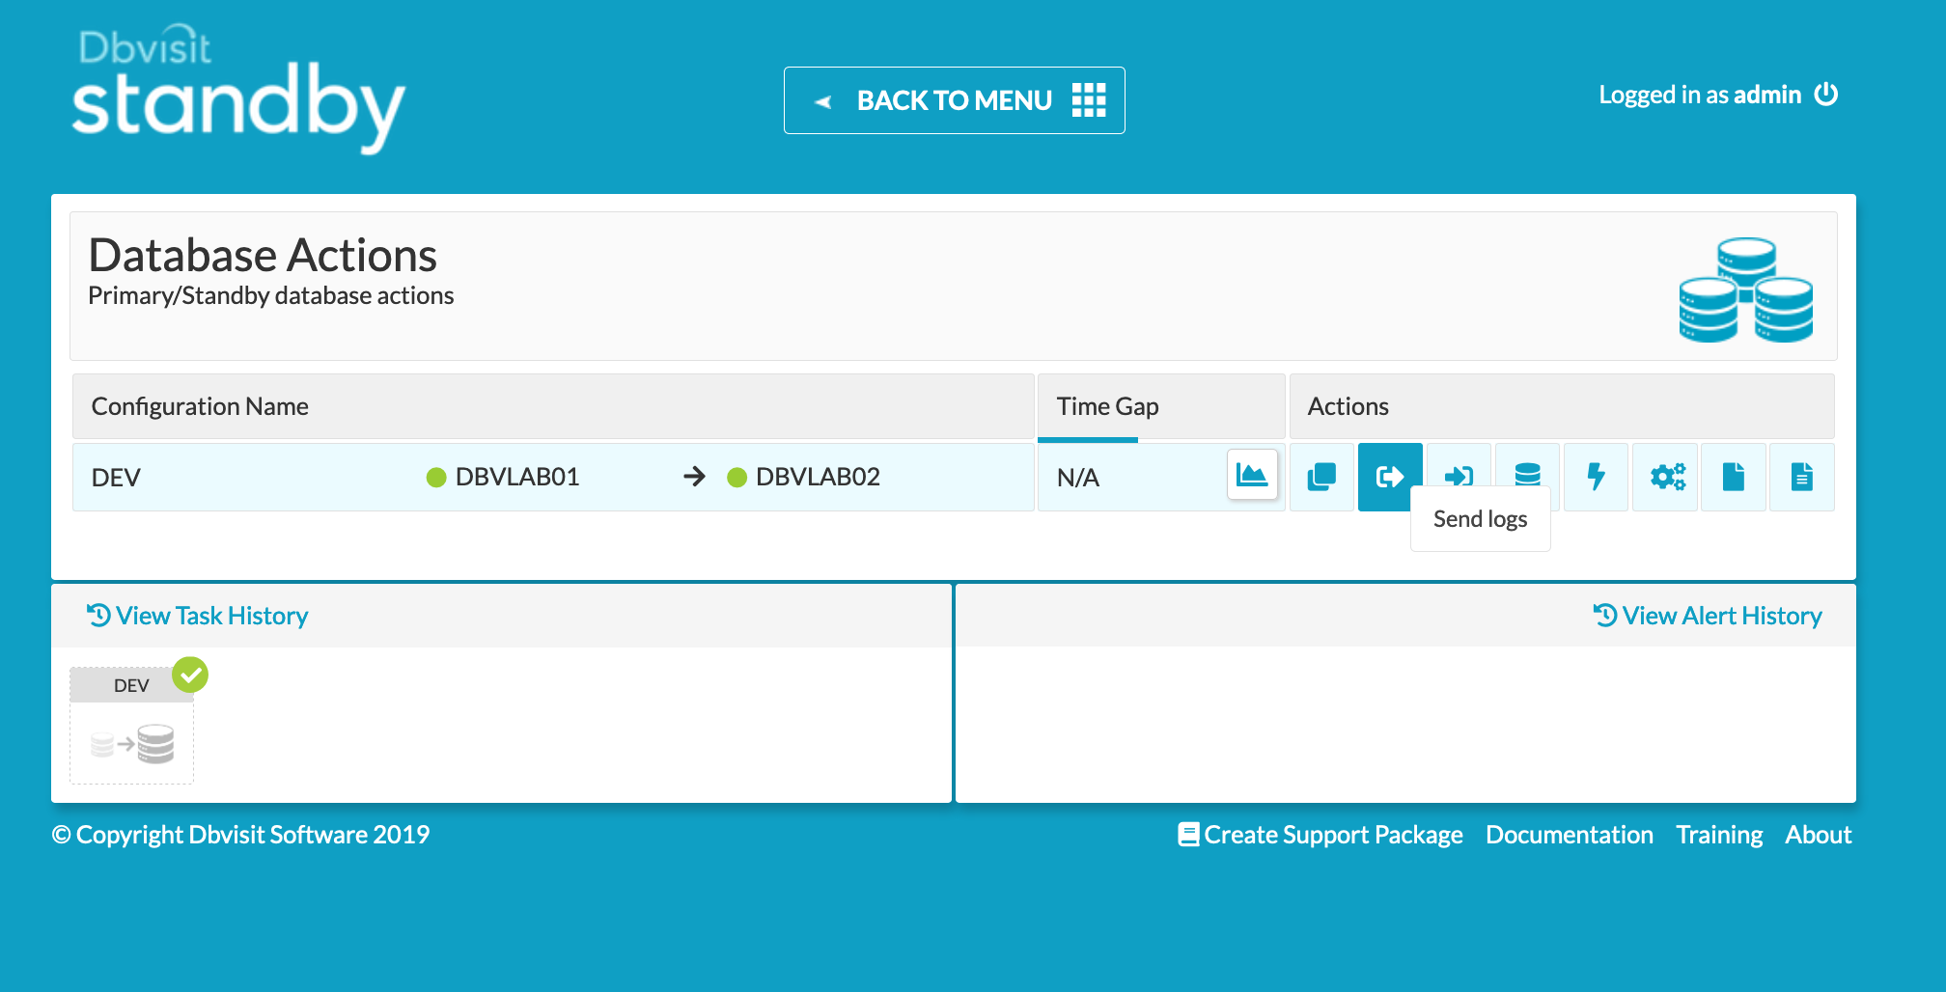
Task: Click the Database Actions heading
Action: (263, 256)
